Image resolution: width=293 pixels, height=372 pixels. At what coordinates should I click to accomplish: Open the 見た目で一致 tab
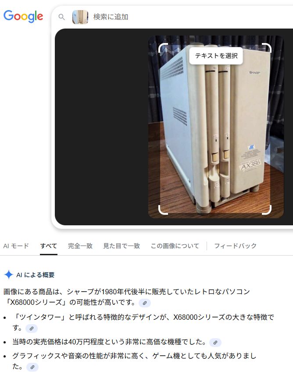pyautogui.click(x=121, y=246)
